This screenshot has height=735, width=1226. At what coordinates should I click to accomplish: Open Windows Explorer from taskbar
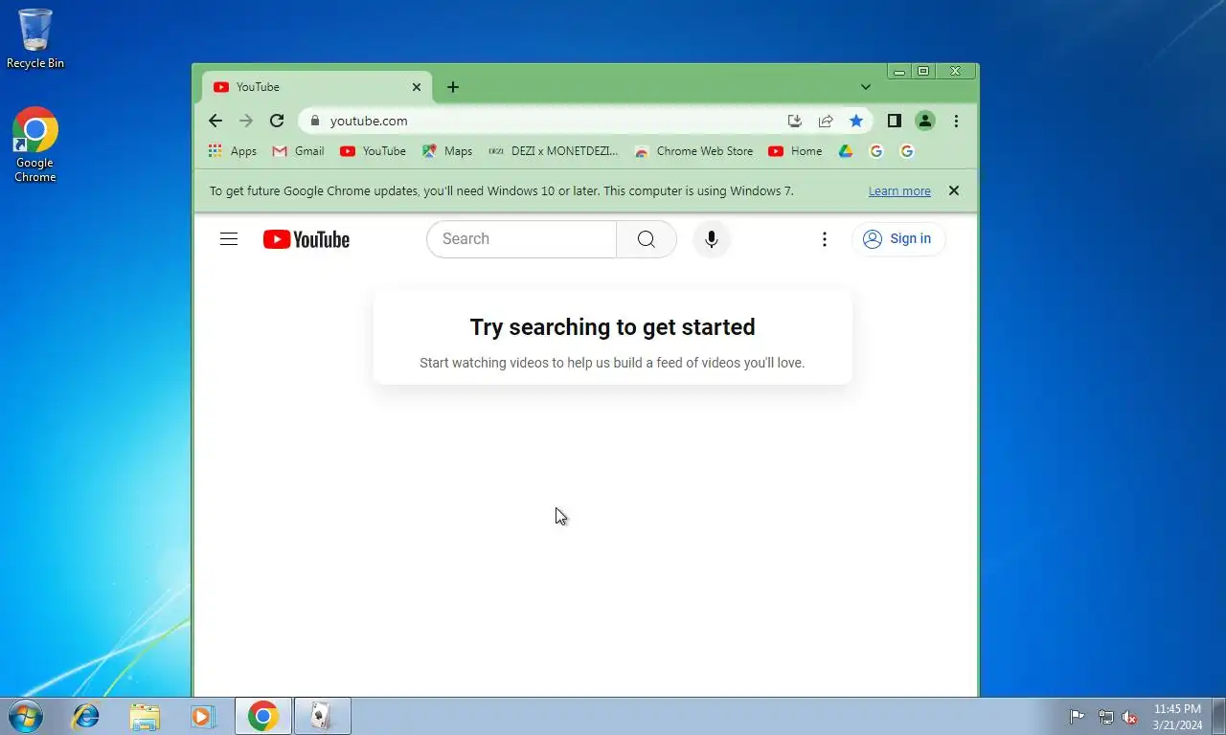(x=145, y=716)
